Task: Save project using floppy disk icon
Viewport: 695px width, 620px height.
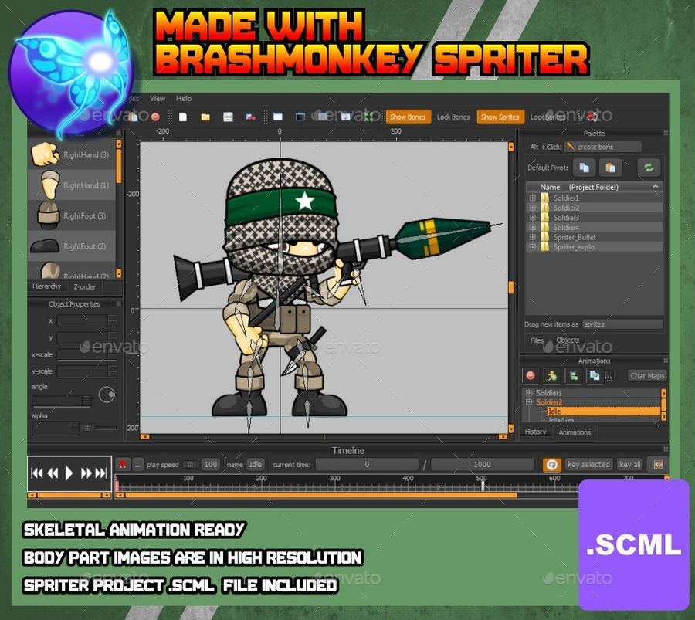Action: tap(228, 117)
